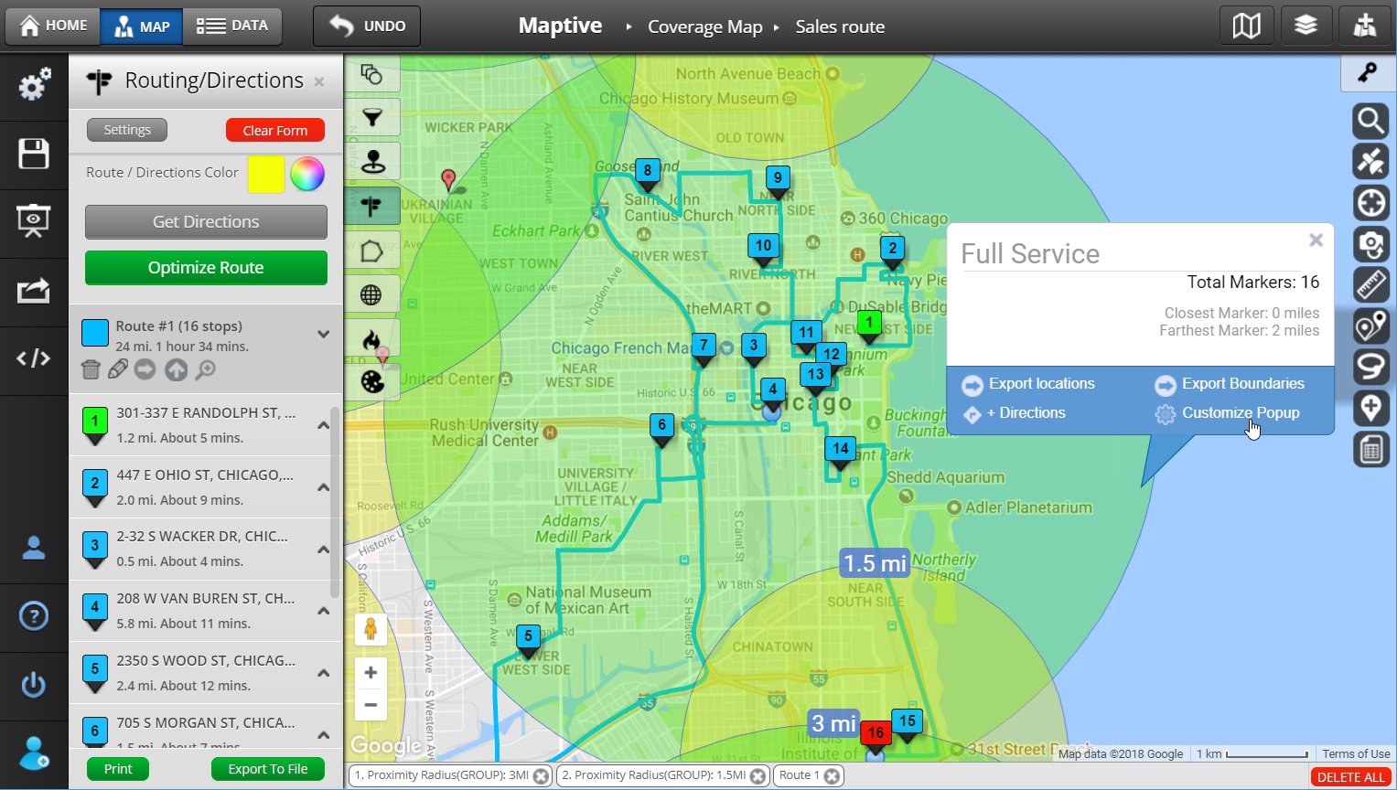Screen dimensions: 1397x790
Task: Click Customize Popup link in Full Service popup
Action: point(1240,412)
